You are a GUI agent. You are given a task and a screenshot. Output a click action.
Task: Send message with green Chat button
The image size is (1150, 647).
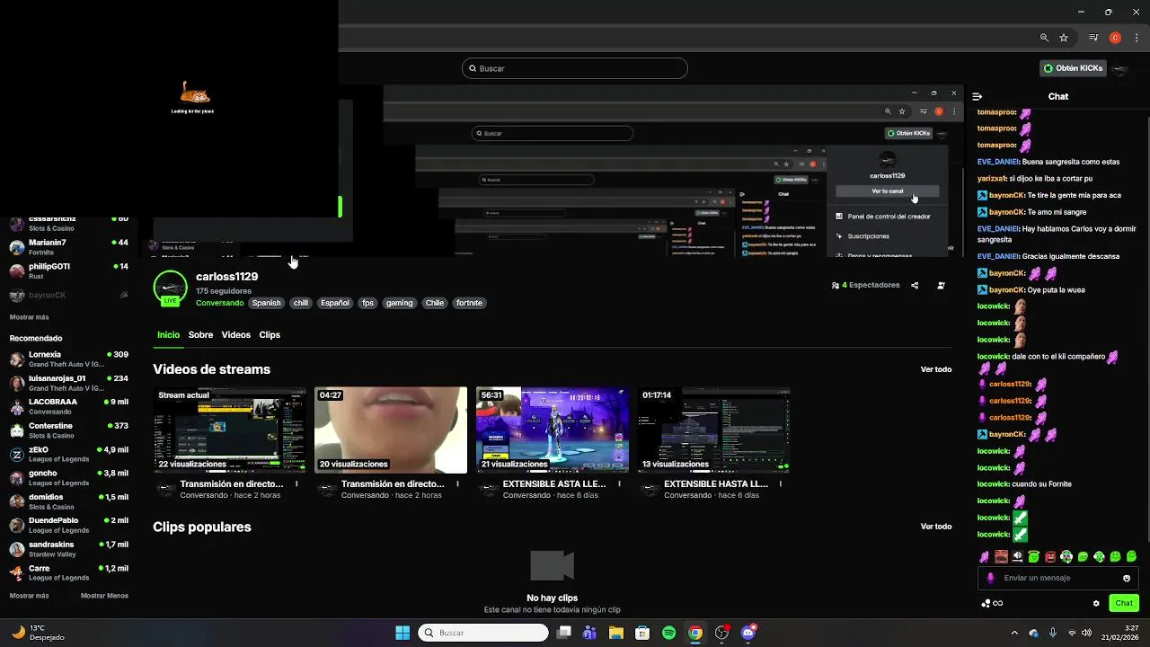(x=1124, y=603)
